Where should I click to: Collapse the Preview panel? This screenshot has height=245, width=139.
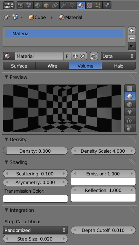[x=6, y=77]
